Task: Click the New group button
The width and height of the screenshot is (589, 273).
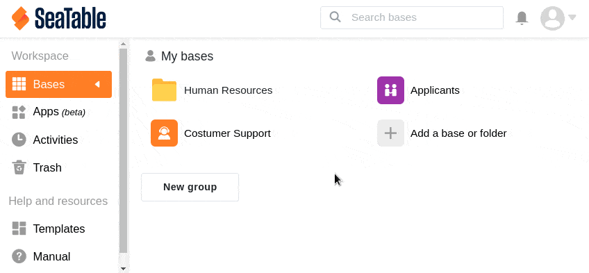Action: pos(190,187)
